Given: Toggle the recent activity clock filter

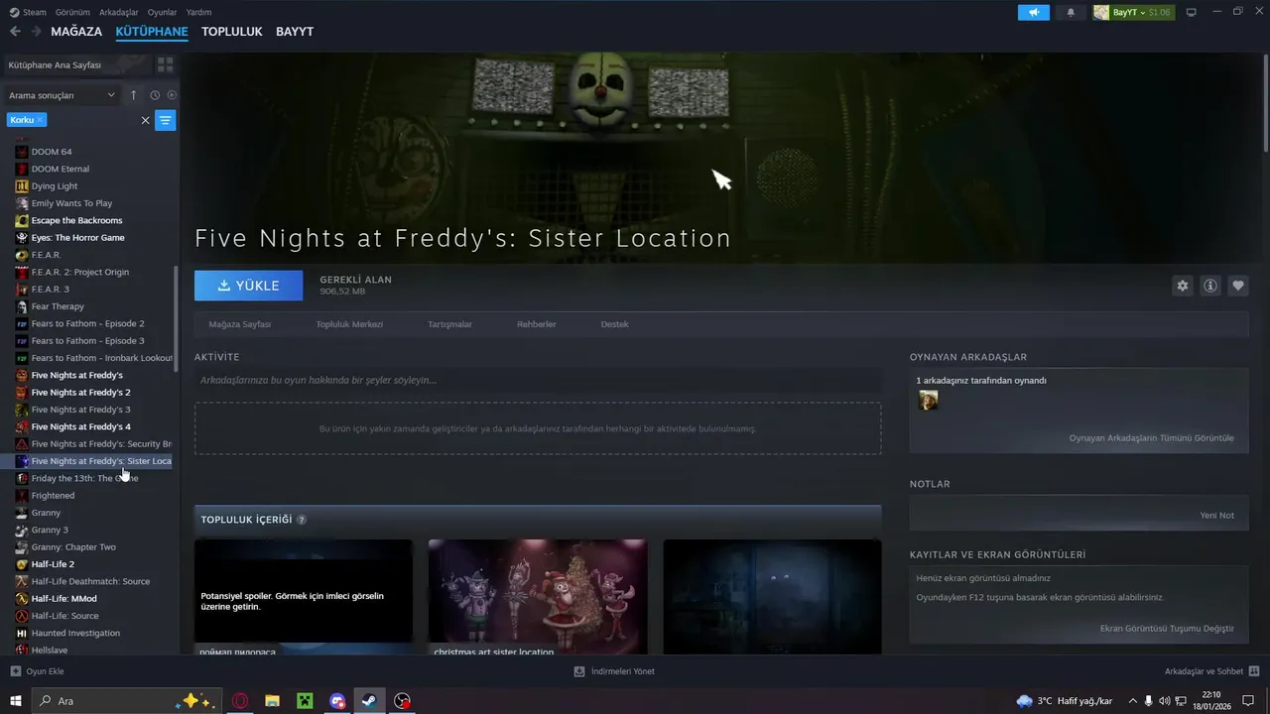Looking at the screenshot, I should coord(155,95).
